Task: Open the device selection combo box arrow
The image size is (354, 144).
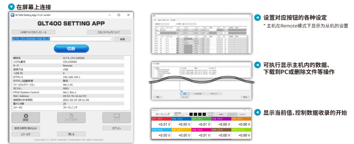Action: pos(111,39)
